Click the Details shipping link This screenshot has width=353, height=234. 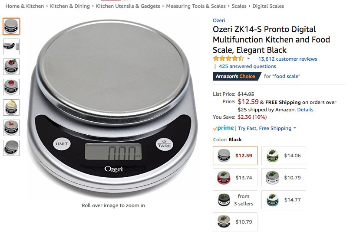(x=305, y=110)
